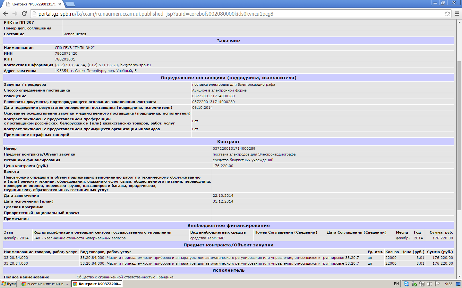Screen dimensions: 462x288
Task: Click the Внебюджетное финансирование section header
Action: pos(228,226)
